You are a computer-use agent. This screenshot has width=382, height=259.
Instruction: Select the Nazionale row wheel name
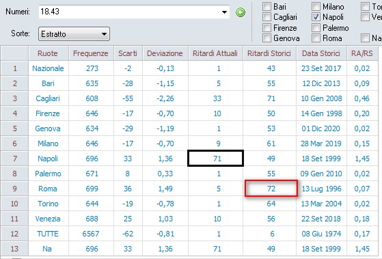pos(49,68)
